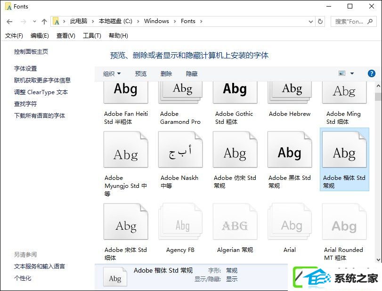Open the 帮助(H) menu

pos(118,36)
